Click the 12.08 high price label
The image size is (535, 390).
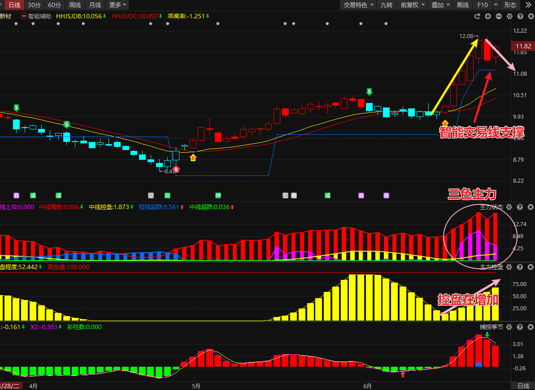tap(469, 36)
